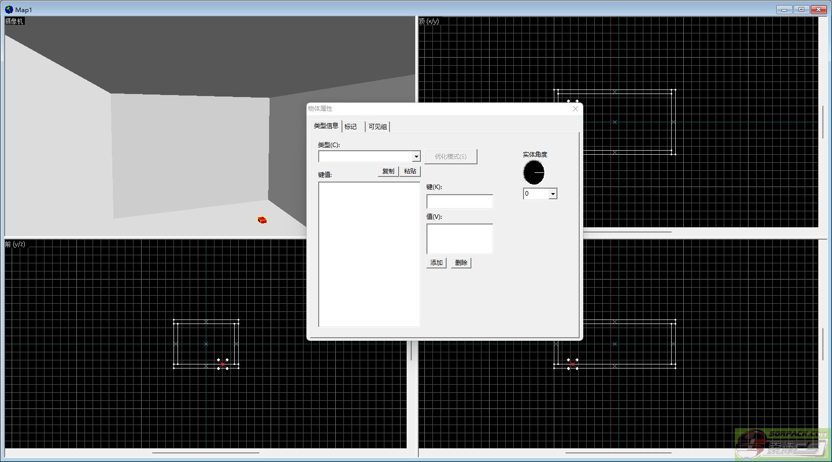Close the 物体属性 dialog with the X
Viewport: 832px width, 462px height.
(575, 109)
